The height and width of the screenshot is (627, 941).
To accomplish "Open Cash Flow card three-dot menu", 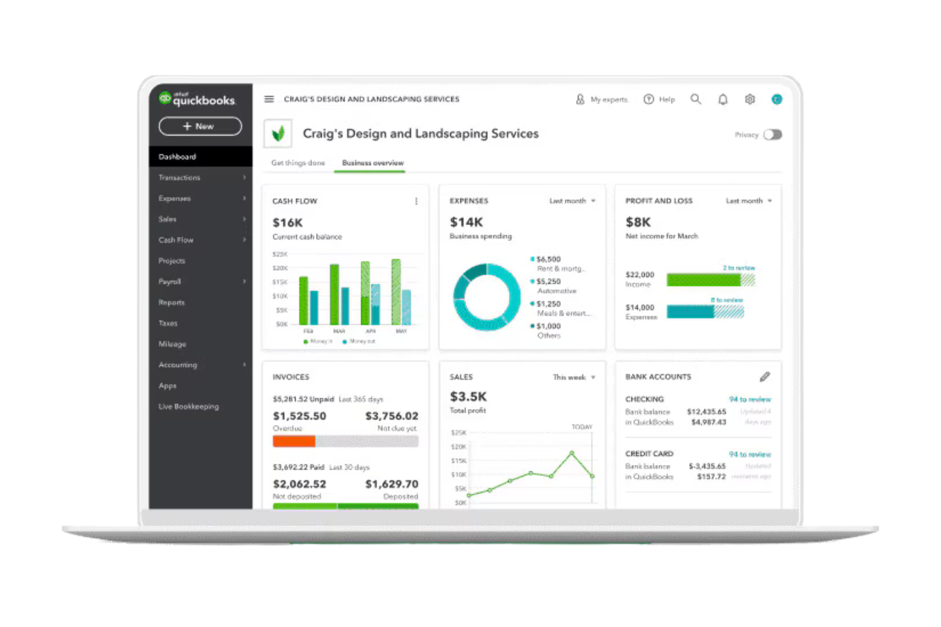I will (416, 201).
